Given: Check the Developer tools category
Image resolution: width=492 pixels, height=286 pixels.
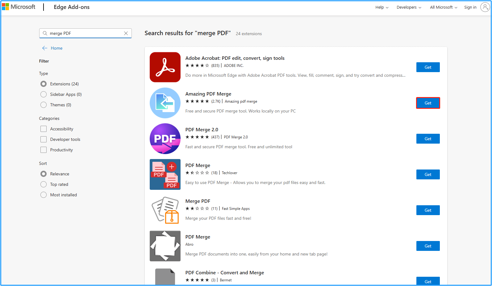Looking at the screenshot, I should coord(44,139).
